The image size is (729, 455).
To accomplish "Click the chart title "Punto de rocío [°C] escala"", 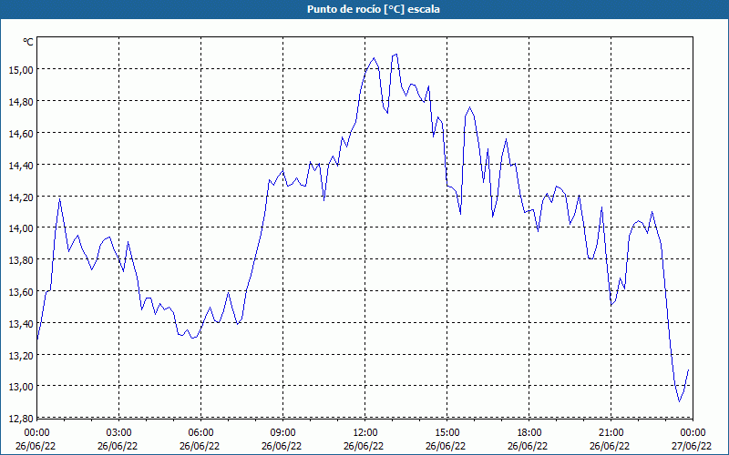I will [x=374, y=9].
